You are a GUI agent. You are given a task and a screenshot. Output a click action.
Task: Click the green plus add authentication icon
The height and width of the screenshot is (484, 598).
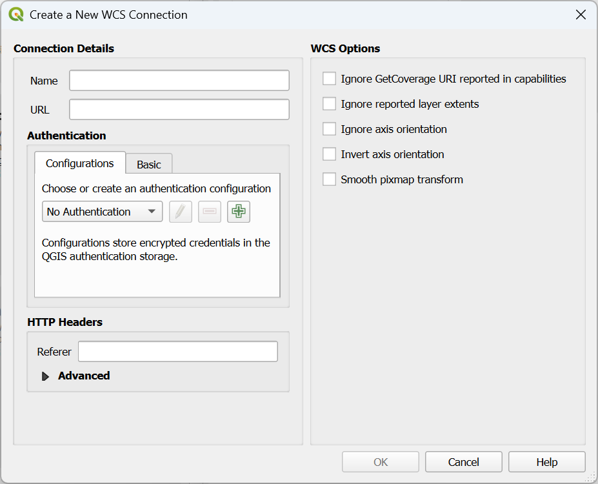tap(239, 212)
